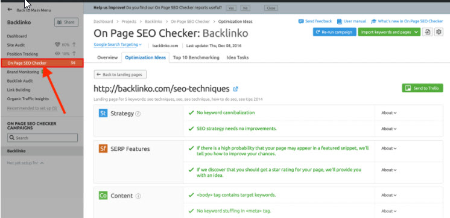Switch to the Overview tab
The height and width of the screenshot is (218, 450).
pyautogui.click(x=107, y=57)
